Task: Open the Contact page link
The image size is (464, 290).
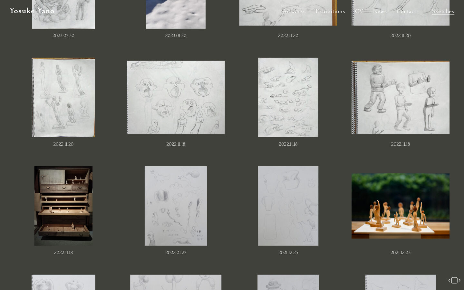Action: pos(406,11)
